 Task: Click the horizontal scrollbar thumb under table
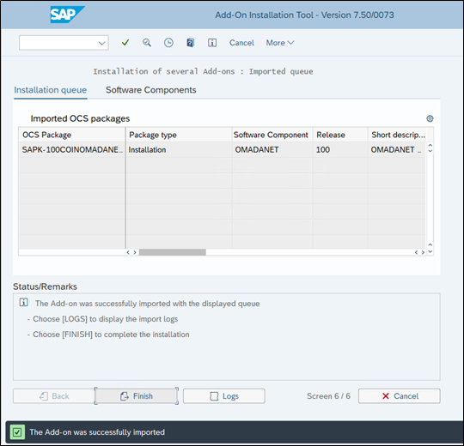173,252
